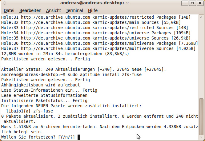The width and height of the screenshot is (205, 141).
Task: Open the Bearbeiten menu
Action: 30,10
